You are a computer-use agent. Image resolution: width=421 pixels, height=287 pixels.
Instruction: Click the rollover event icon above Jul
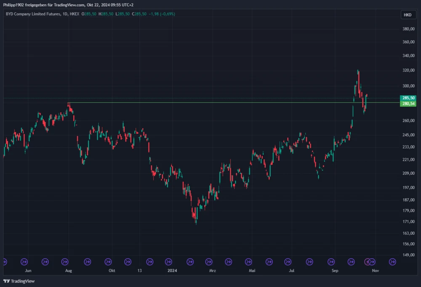(x=288, y=262)
